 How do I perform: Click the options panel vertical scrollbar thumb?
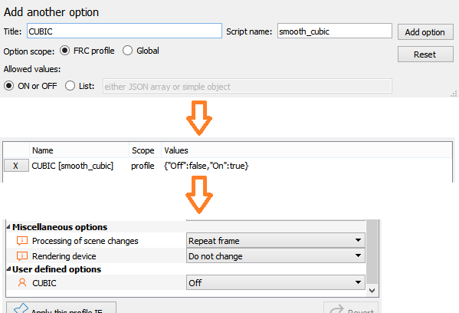pos(372,252)
